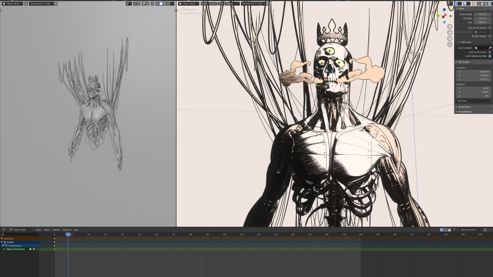Image resolution: width=493 pixels, height=277 pixels.
Task: Open the Marker menu in the Dope Sheet
Action: click(x=56, y=230)
